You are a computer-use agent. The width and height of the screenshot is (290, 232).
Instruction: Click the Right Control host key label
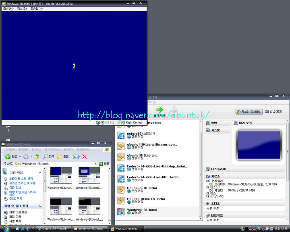tap(134, 123)
